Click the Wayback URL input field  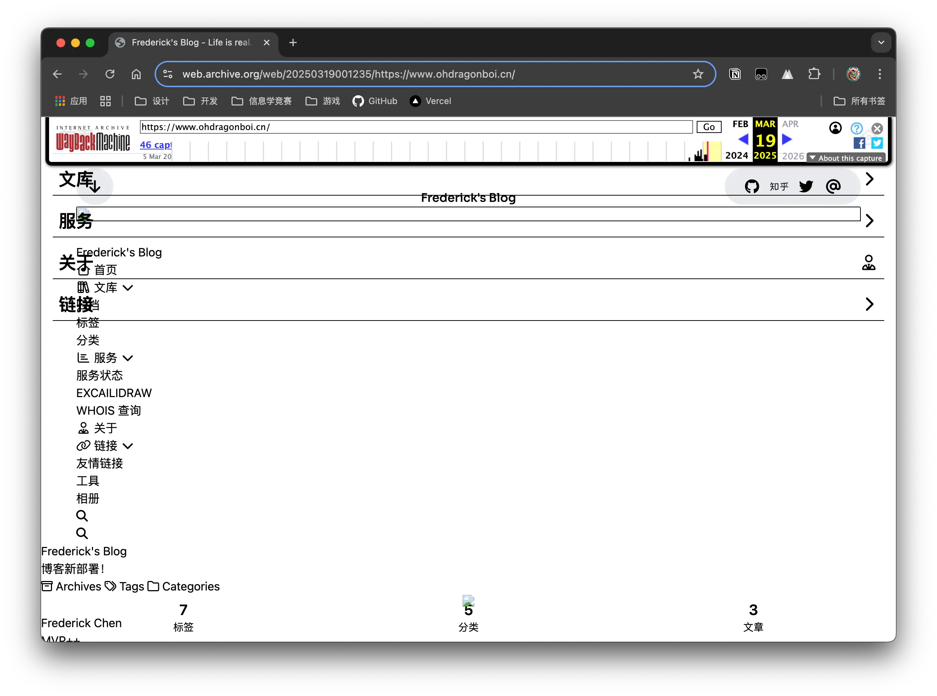416,127
